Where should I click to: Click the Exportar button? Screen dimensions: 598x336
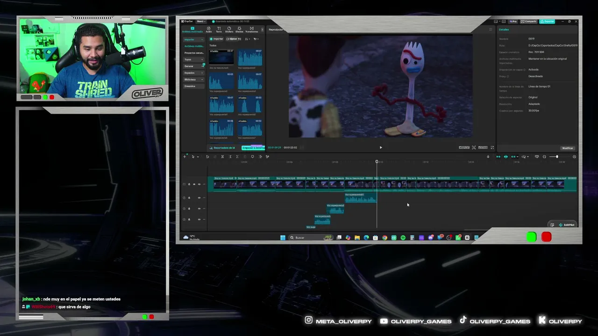click(547, 21)
